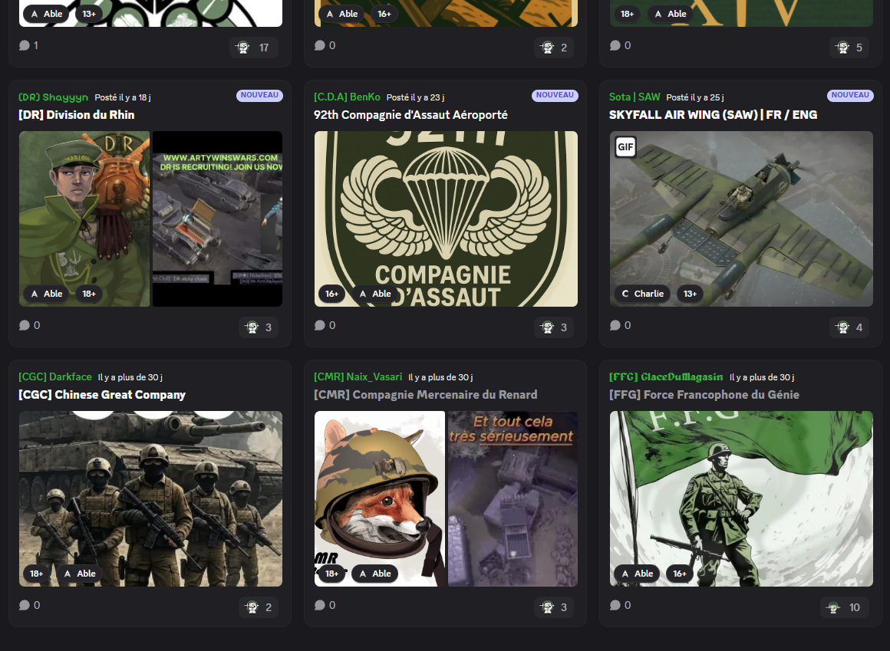Click the reaction emoji showing 17 at the top

243,48
